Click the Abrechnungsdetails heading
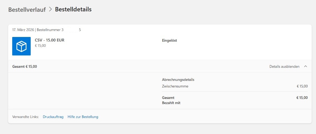This screenshot has width=316, height=134. click(178, 80)
